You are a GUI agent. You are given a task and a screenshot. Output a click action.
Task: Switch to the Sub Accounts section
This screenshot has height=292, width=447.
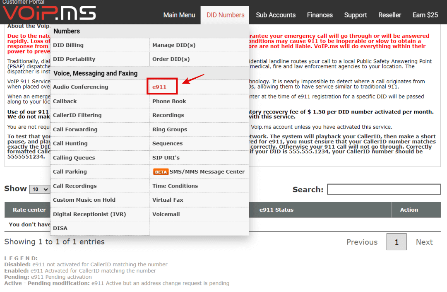[276, 15]
